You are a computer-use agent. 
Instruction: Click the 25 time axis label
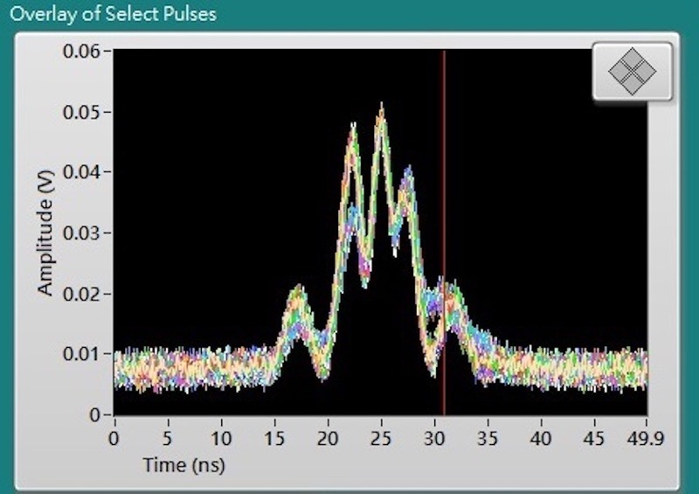[381, 439]
